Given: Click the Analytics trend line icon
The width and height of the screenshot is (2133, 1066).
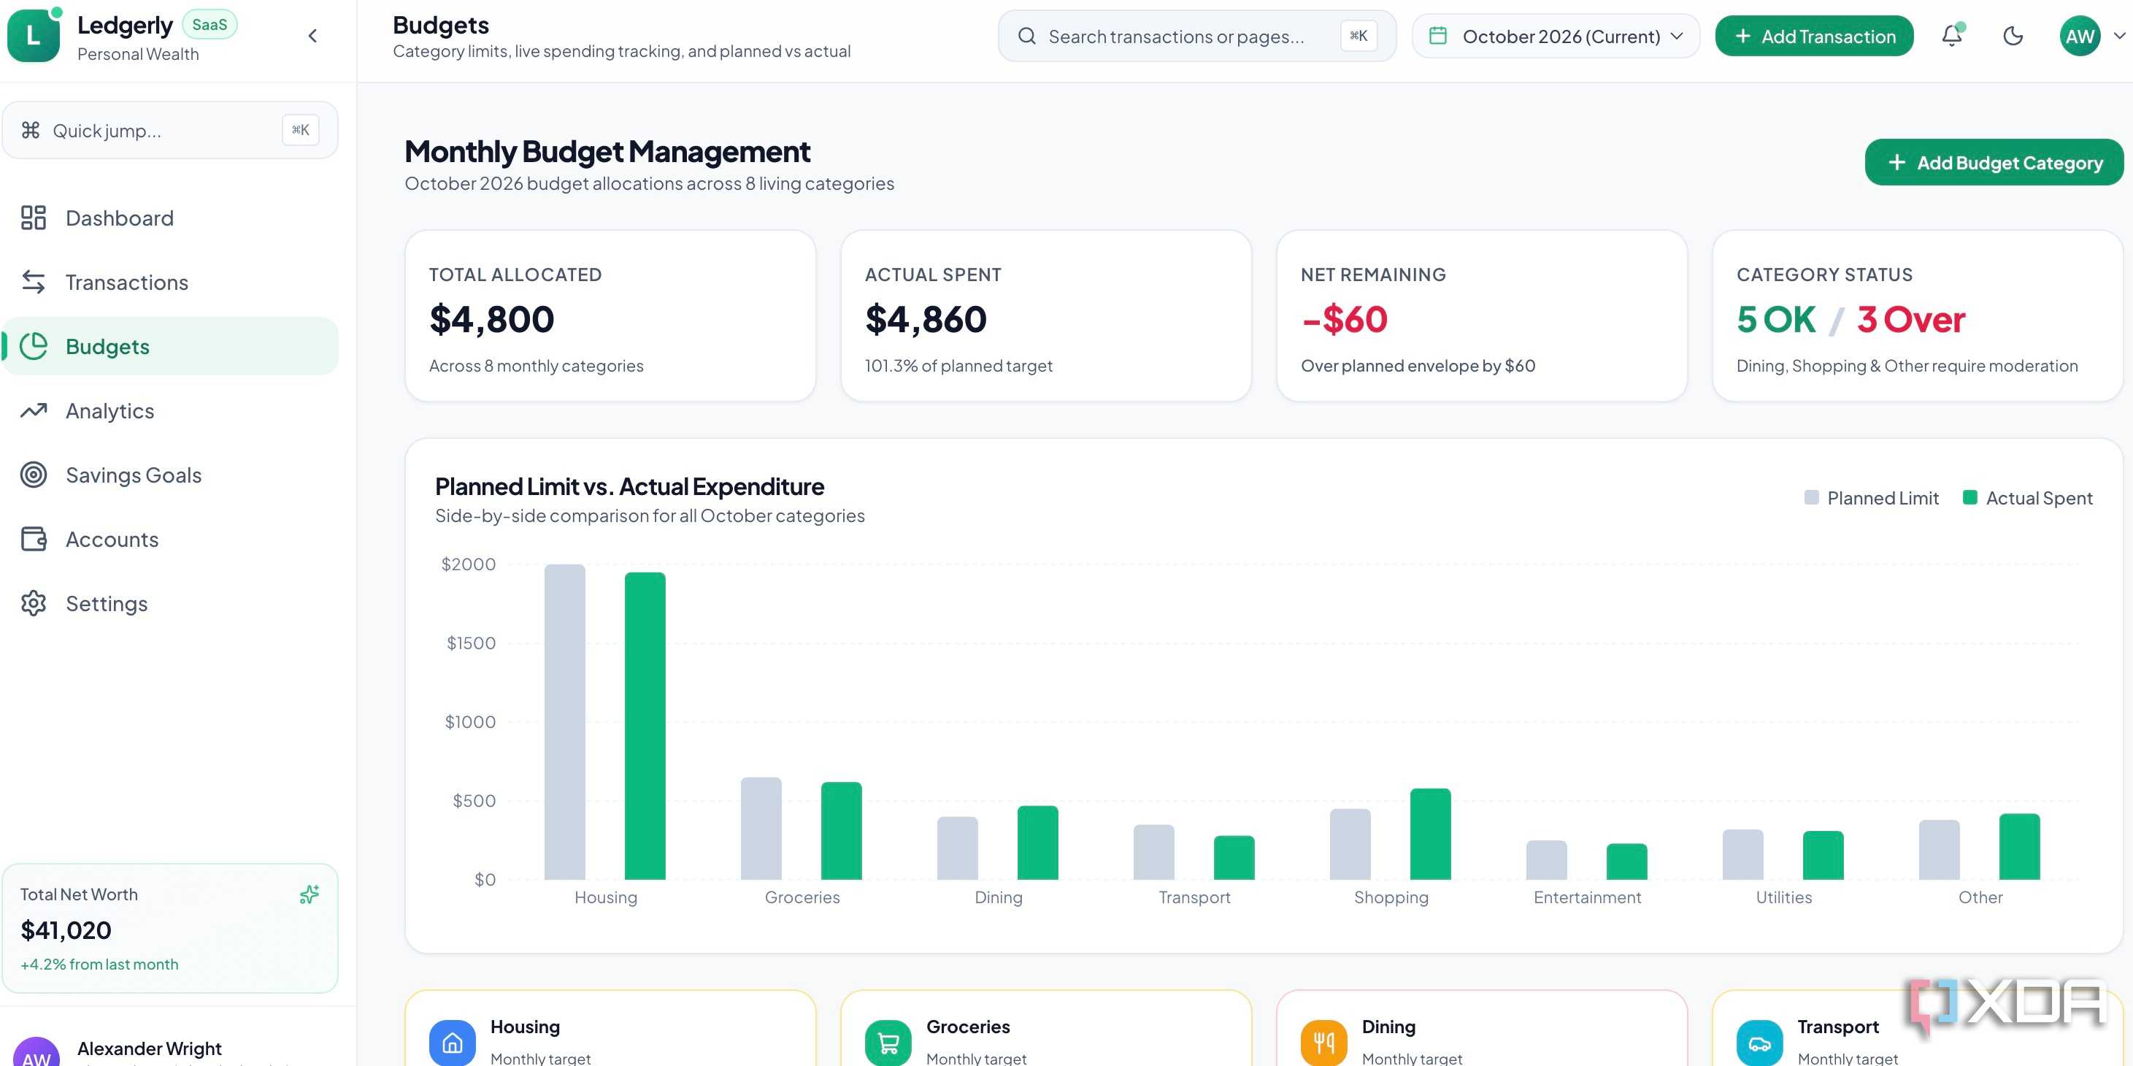Looking at the screenshot, I should tap(33, 411).
